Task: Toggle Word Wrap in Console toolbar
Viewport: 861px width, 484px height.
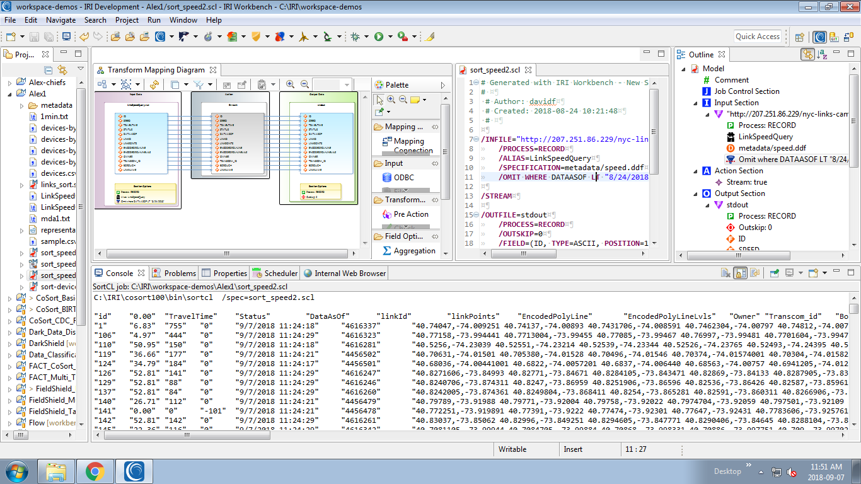Action: [x=755, y=273]
